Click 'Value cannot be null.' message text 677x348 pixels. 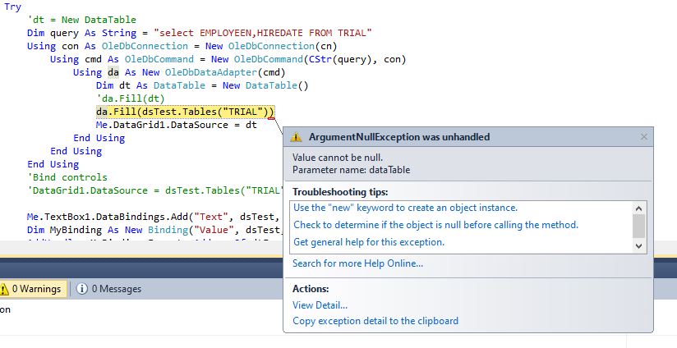coord(338,158)
